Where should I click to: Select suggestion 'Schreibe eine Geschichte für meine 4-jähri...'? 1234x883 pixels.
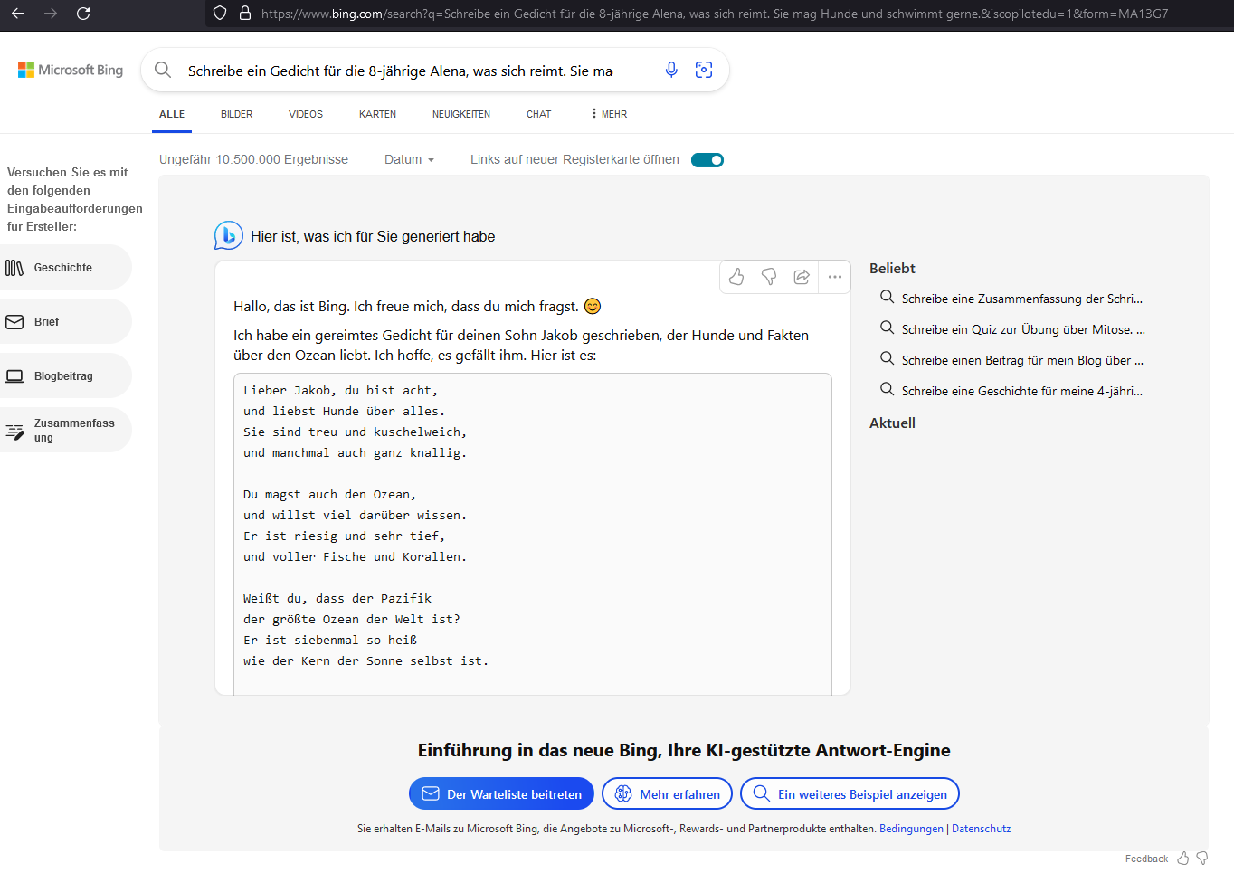coord(1022,391)
